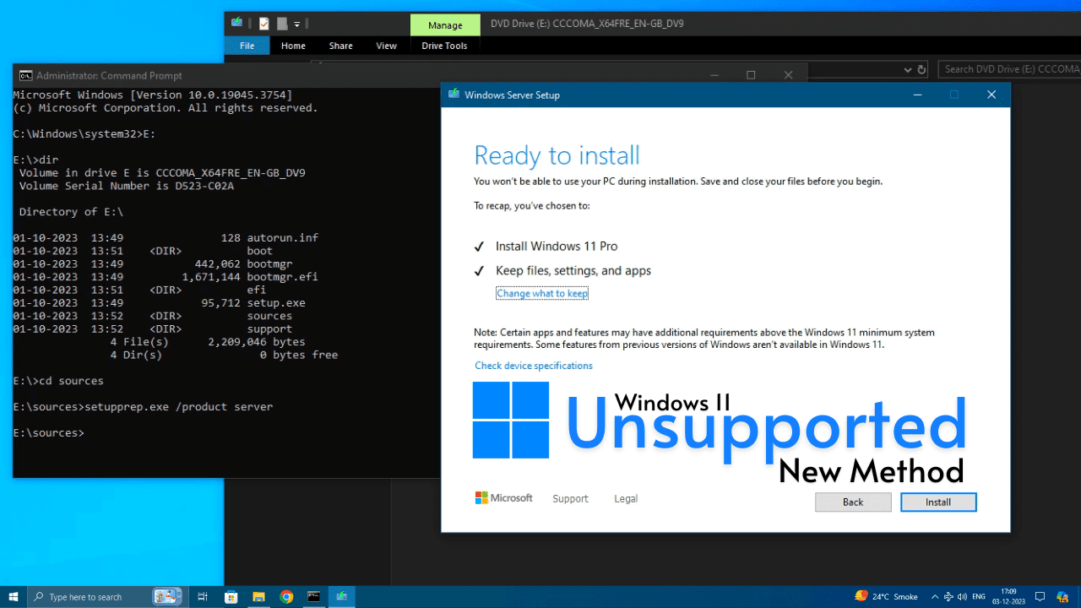Click the Keep files, settings, and apps checkmark
Image resolution: width=1081 pixels, height=608 pixels.
coord(479,270)
